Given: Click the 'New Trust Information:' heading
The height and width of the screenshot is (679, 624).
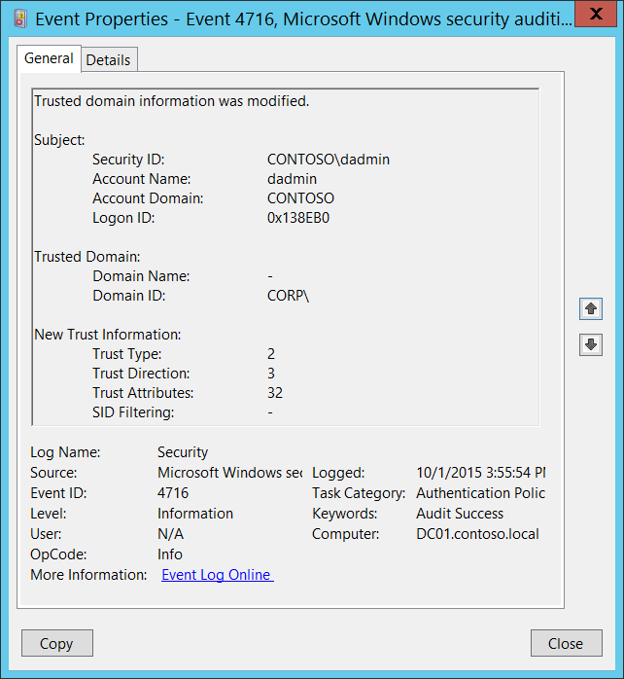Looking at the screenshot, I should click(x=108, y=335).
